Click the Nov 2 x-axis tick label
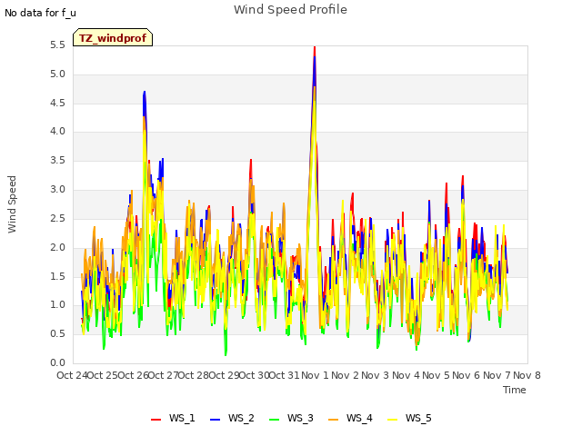582x436 pixels. pyautogui.click(x=345, y=375)
